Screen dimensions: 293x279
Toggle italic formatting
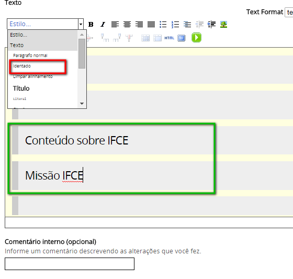point(103,24)
